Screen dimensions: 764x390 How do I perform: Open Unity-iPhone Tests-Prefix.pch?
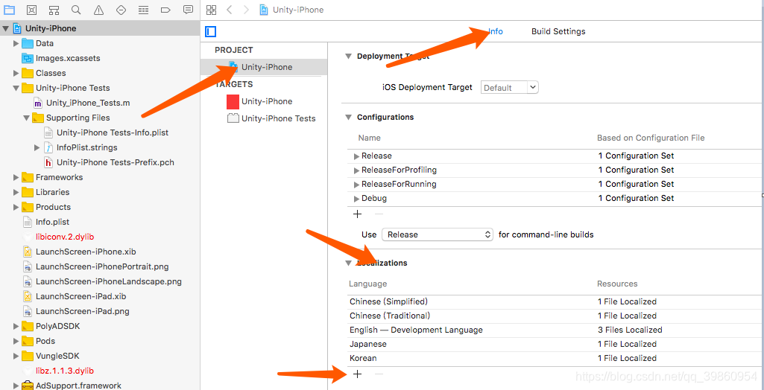(x=115, y=162)
